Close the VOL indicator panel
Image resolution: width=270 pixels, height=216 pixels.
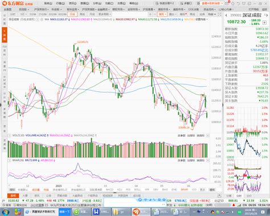click(x=208, y=136)
